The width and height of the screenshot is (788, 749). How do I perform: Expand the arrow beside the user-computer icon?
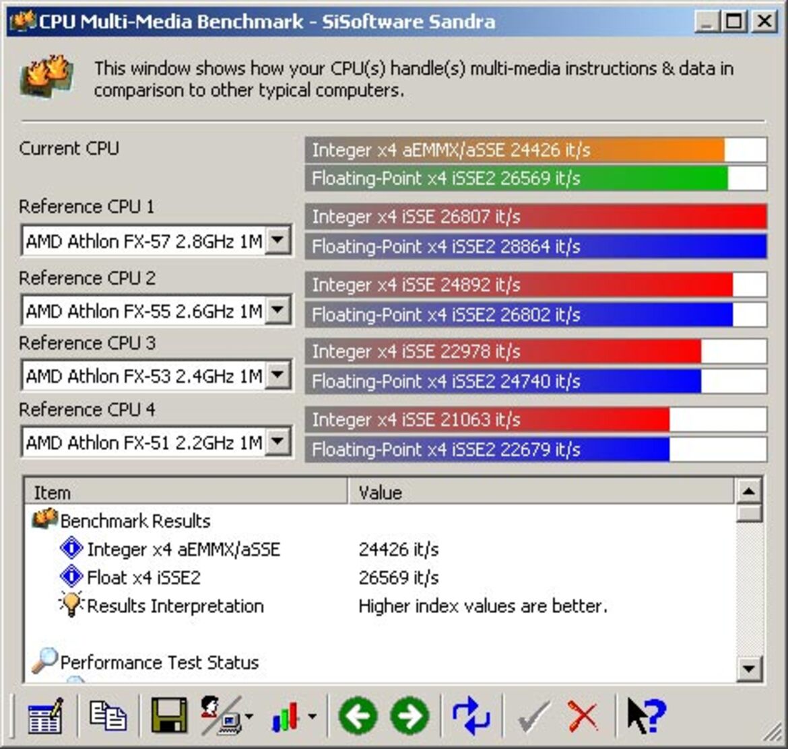(x=249, y=717)
